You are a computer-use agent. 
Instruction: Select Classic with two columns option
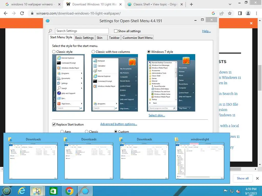pyautogui.click(x=93, y=52)
